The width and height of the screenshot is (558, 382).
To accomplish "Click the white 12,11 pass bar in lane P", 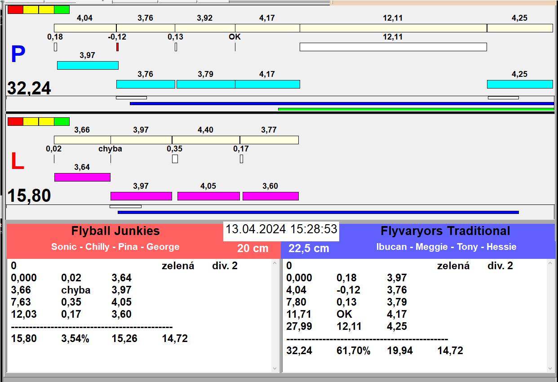I will (x=393, y=47).
